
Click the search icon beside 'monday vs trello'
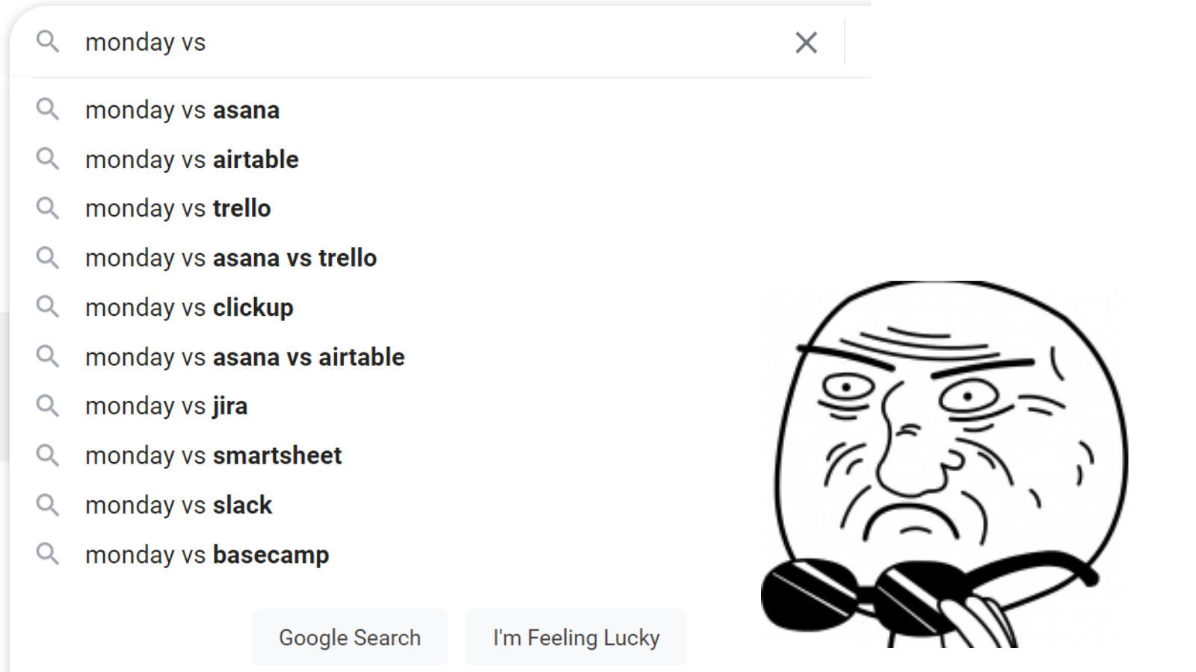click(48, 208)
